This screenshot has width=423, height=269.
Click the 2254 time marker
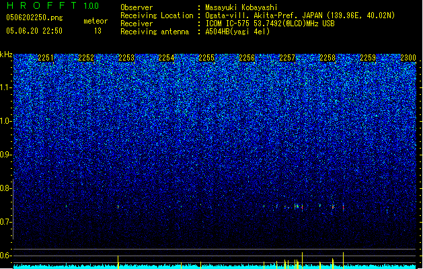pyautogui.click(x=166, y=58)
